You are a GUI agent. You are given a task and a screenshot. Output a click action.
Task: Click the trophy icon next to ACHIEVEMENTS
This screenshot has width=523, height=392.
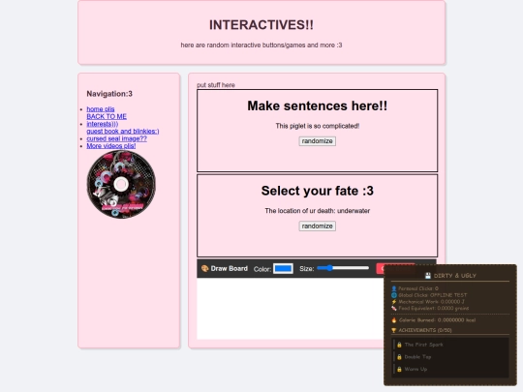tap(394, 330)
